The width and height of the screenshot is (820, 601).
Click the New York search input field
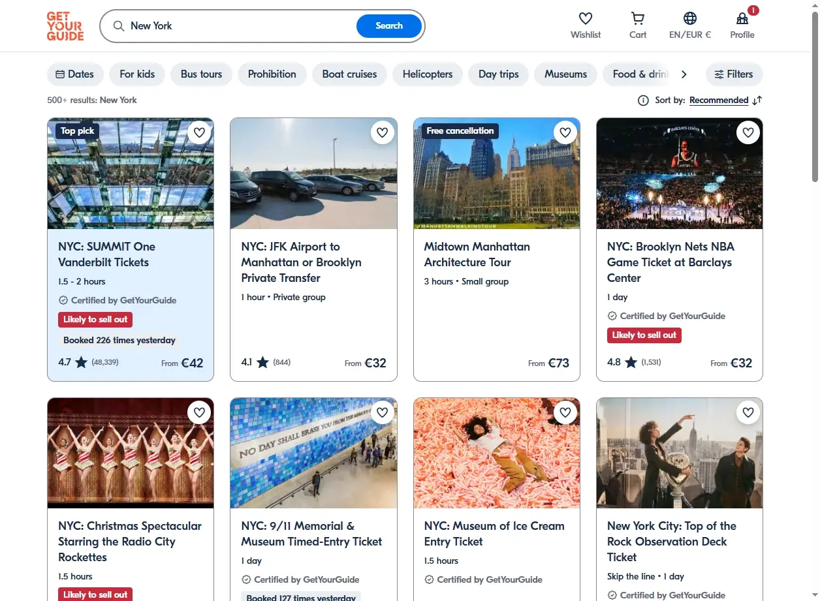pos(240,26)
